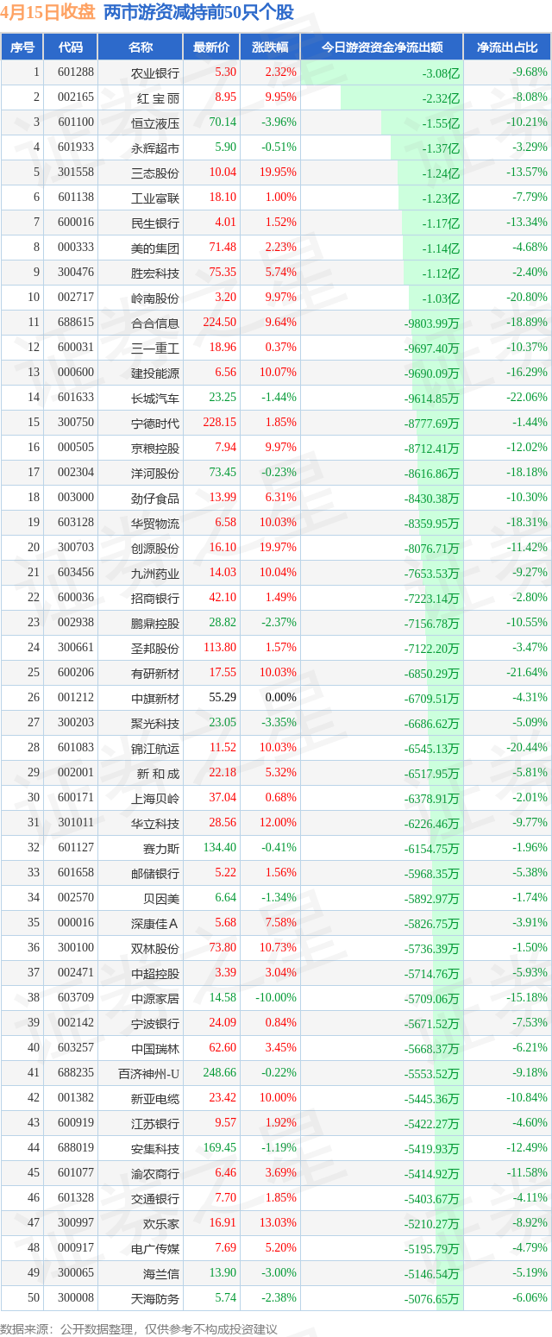Click stock name 中国瑞林
Image resolution: width=552 pixels, height=1337 pixels.
155,1048
